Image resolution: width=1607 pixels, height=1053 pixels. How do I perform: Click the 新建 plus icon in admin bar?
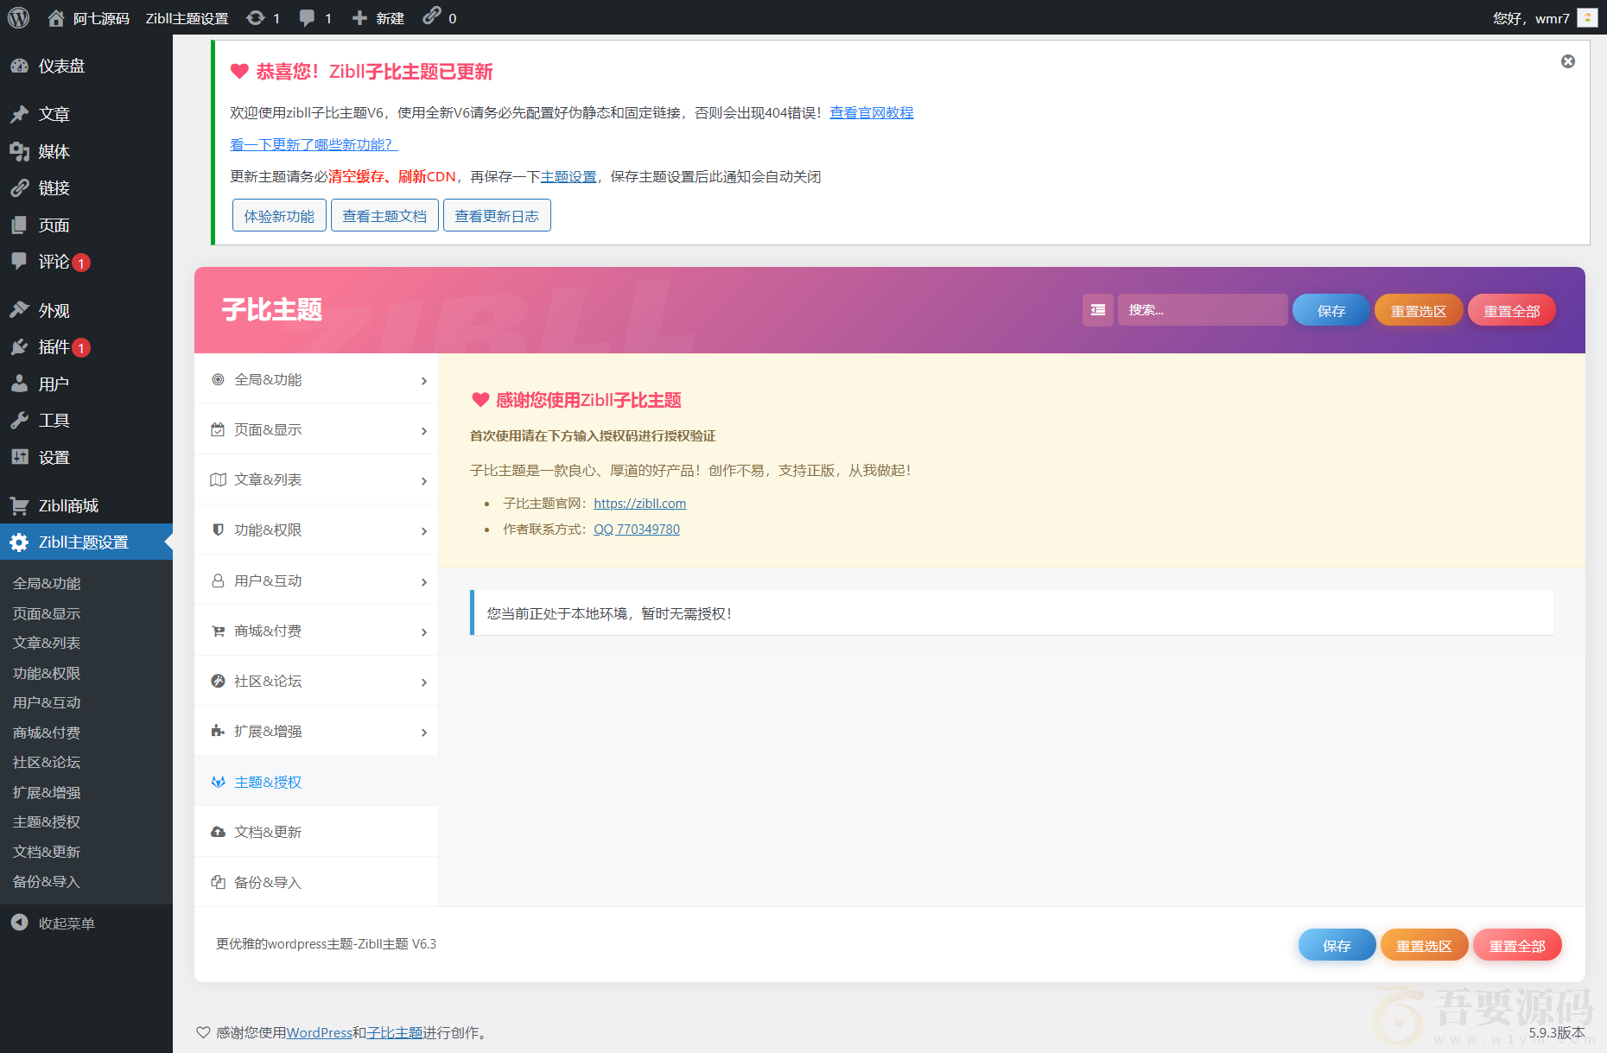(359, 17)
